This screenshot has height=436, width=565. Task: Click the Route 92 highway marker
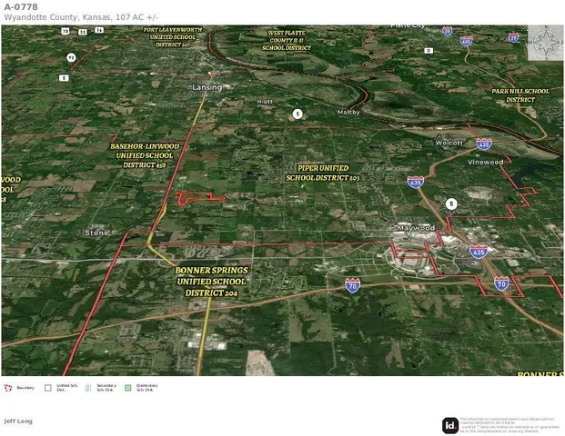tap(70, 57)
